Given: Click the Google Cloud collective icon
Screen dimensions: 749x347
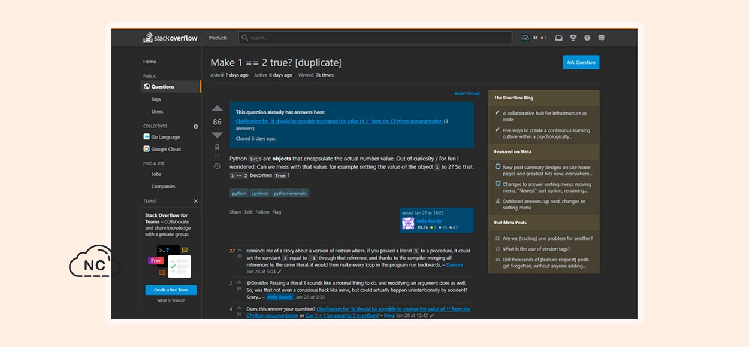Looking at the screenshot, I should point(147,149).
